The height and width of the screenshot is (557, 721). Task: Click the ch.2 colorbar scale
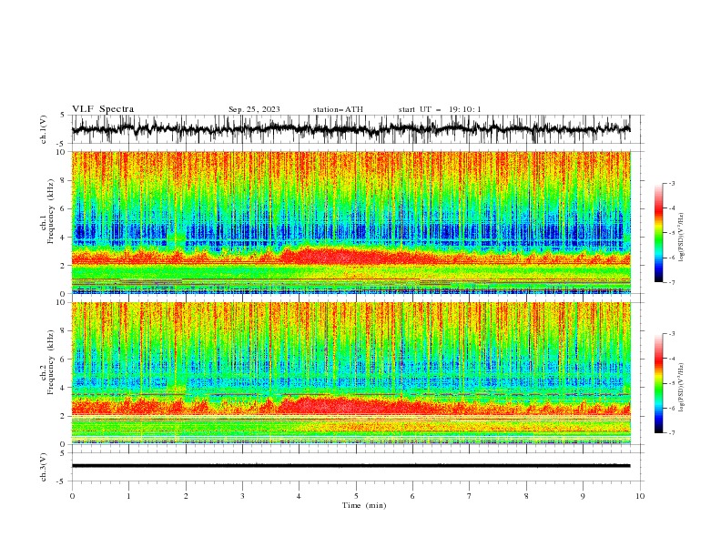[x=659, y=383]
